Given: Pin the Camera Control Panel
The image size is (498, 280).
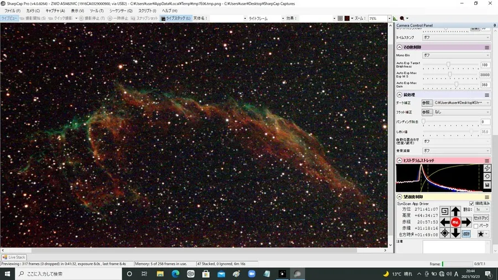Looking at the screenshot, I should [x=495, y=25].
